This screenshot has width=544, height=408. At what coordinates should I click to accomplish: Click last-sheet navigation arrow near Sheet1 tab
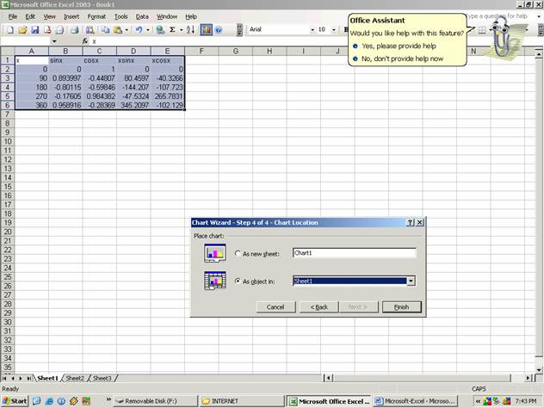point(28,378)
